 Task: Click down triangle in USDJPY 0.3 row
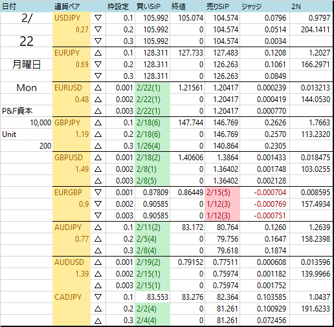click(98, 41)
